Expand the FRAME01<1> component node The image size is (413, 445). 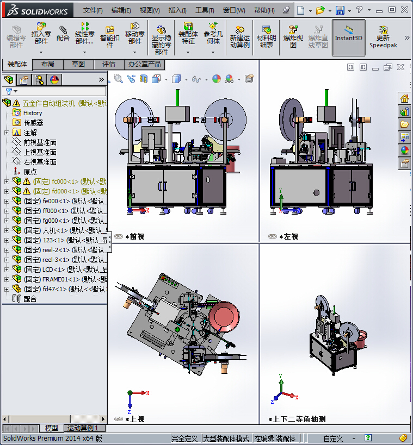tap(7, 279)
